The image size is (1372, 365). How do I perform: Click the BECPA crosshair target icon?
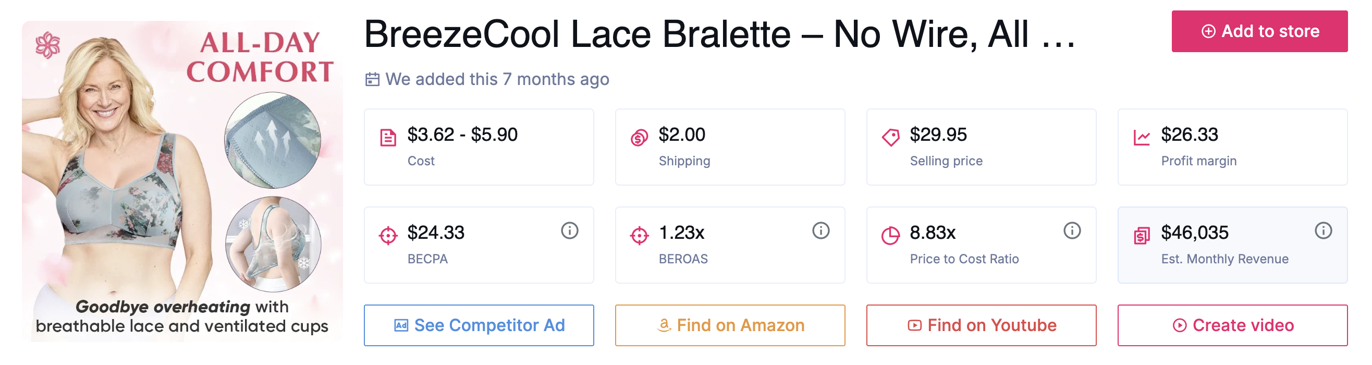click(388, 236)
